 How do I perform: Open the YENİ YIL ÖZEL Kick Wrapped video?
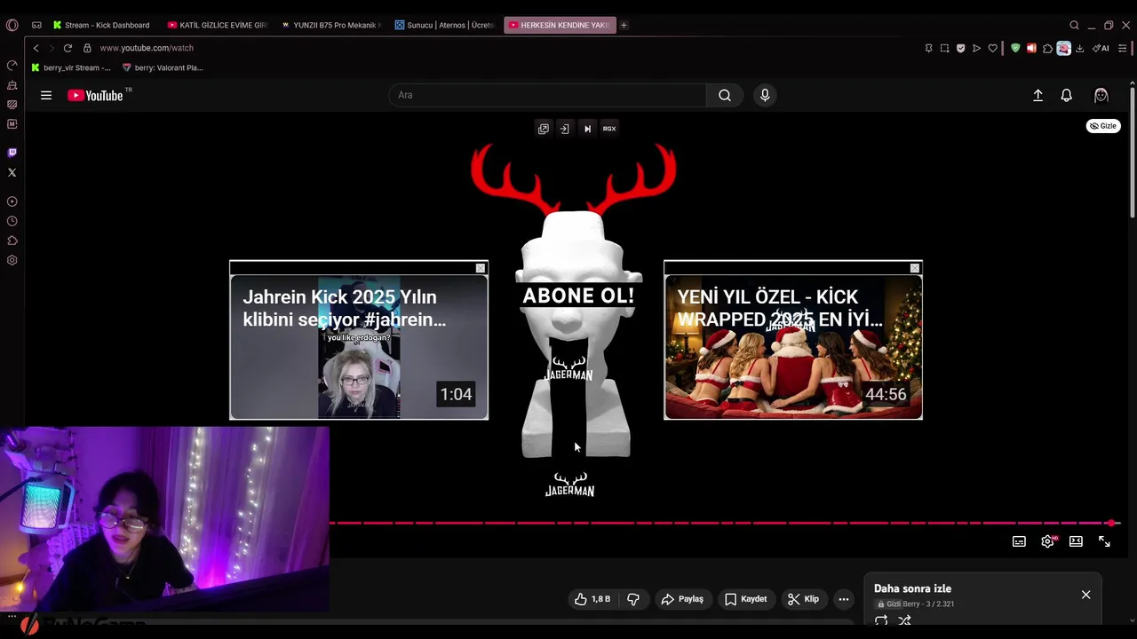point(793,346)
